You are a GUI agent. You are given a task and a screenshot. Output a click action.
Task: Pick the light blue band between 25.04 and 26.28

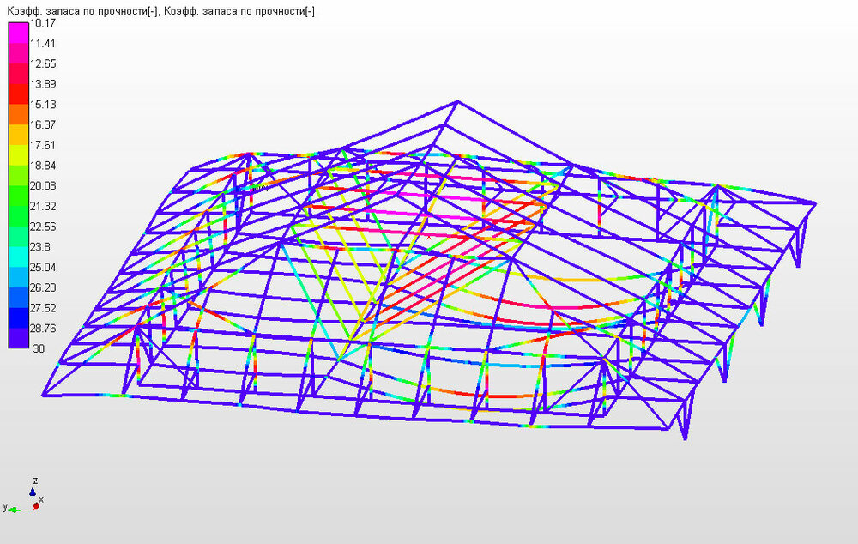pyautogui.click(x=18, y=277)
